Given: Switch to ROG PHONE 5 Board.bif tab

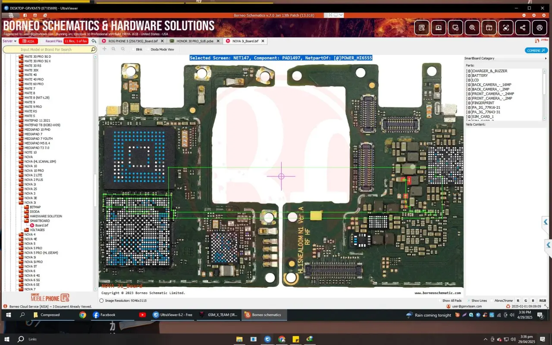Looking at the screenshot, I should coord(132,41).
